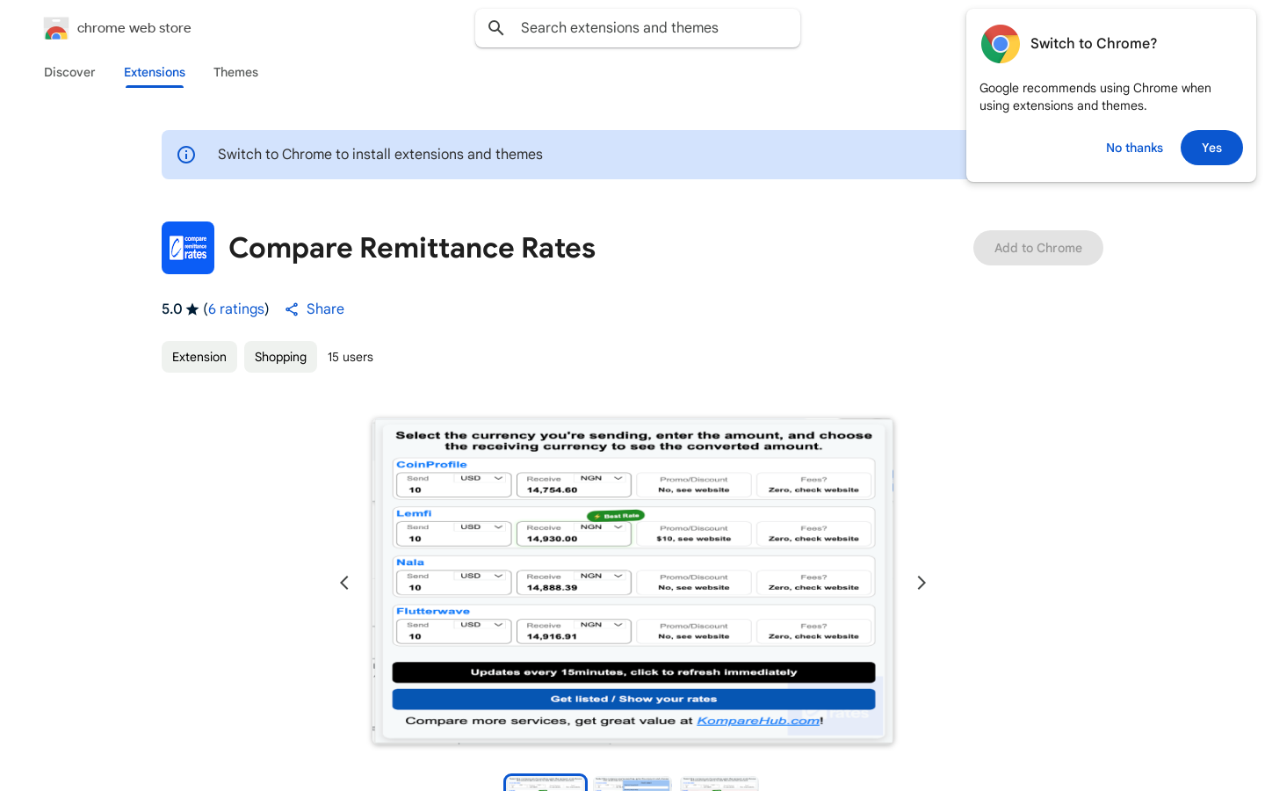Select the third screenshot thumbnail
Image resolution: width=1265 pixels, height=791 pixels.
(x=719, y=783)
